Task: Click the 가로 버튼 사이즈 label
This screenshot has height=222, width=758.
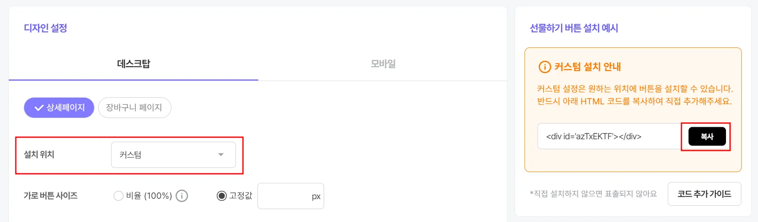Action: (x=51, y=196)
